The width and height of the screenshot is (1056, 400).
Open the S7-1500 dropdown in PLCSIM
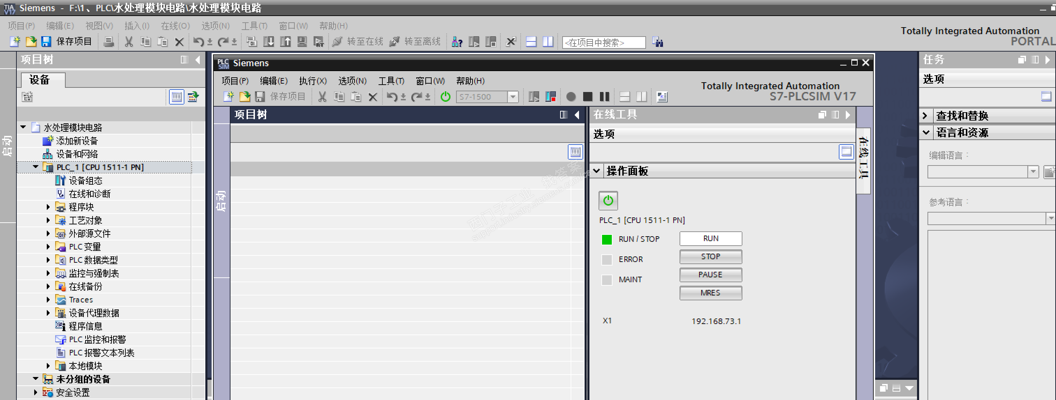[512, 97]
